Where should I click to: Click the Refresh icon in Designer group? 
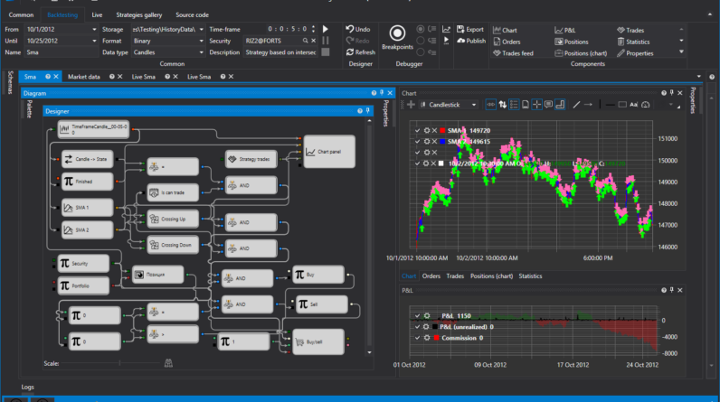click(x=350, y=52)
